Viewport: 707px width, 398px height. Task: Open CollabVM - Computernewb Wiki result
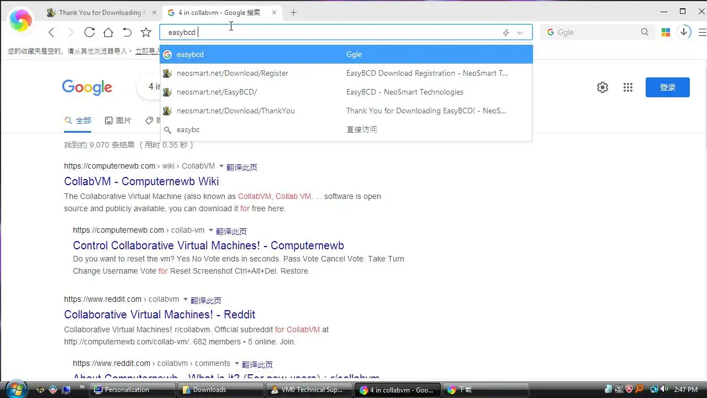(141, 181)
